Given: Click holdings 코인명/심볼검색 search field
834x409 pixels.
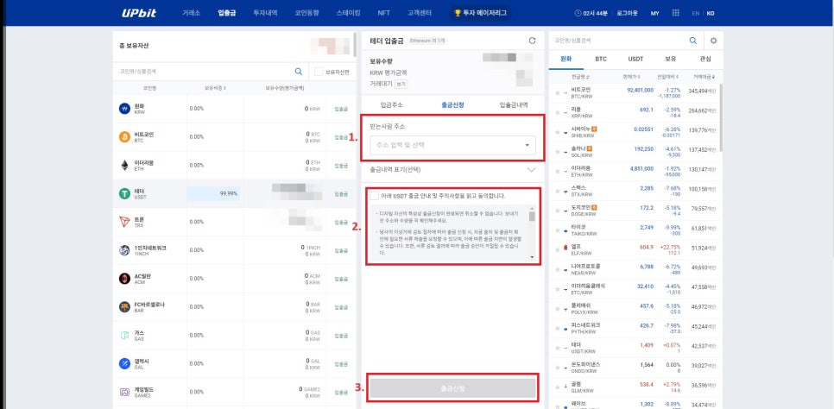Looking at the screenshot, I should coord(205,72).
